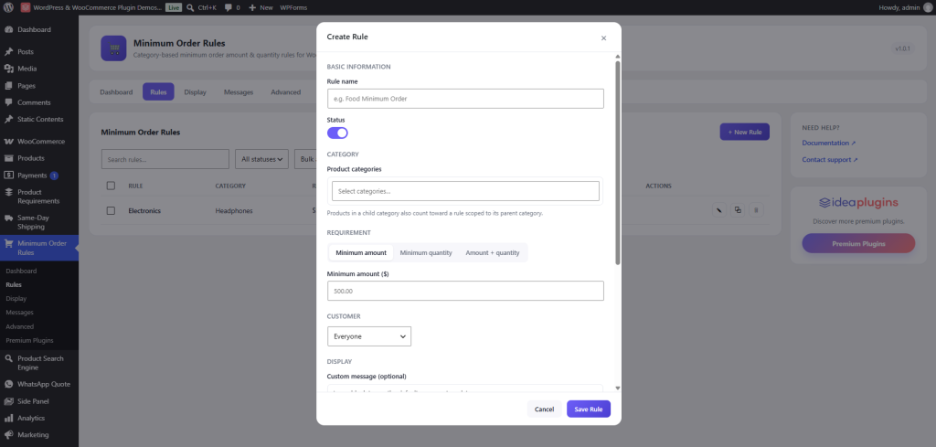936x447 pixels.
Task: Open Messages submenu item in sidebar
Action: (20, 312)
